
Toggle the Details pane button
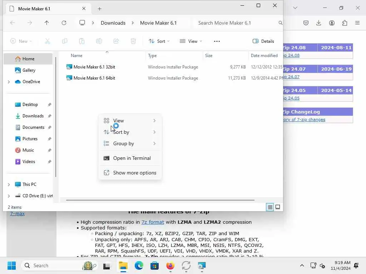(x=263, y=41)
